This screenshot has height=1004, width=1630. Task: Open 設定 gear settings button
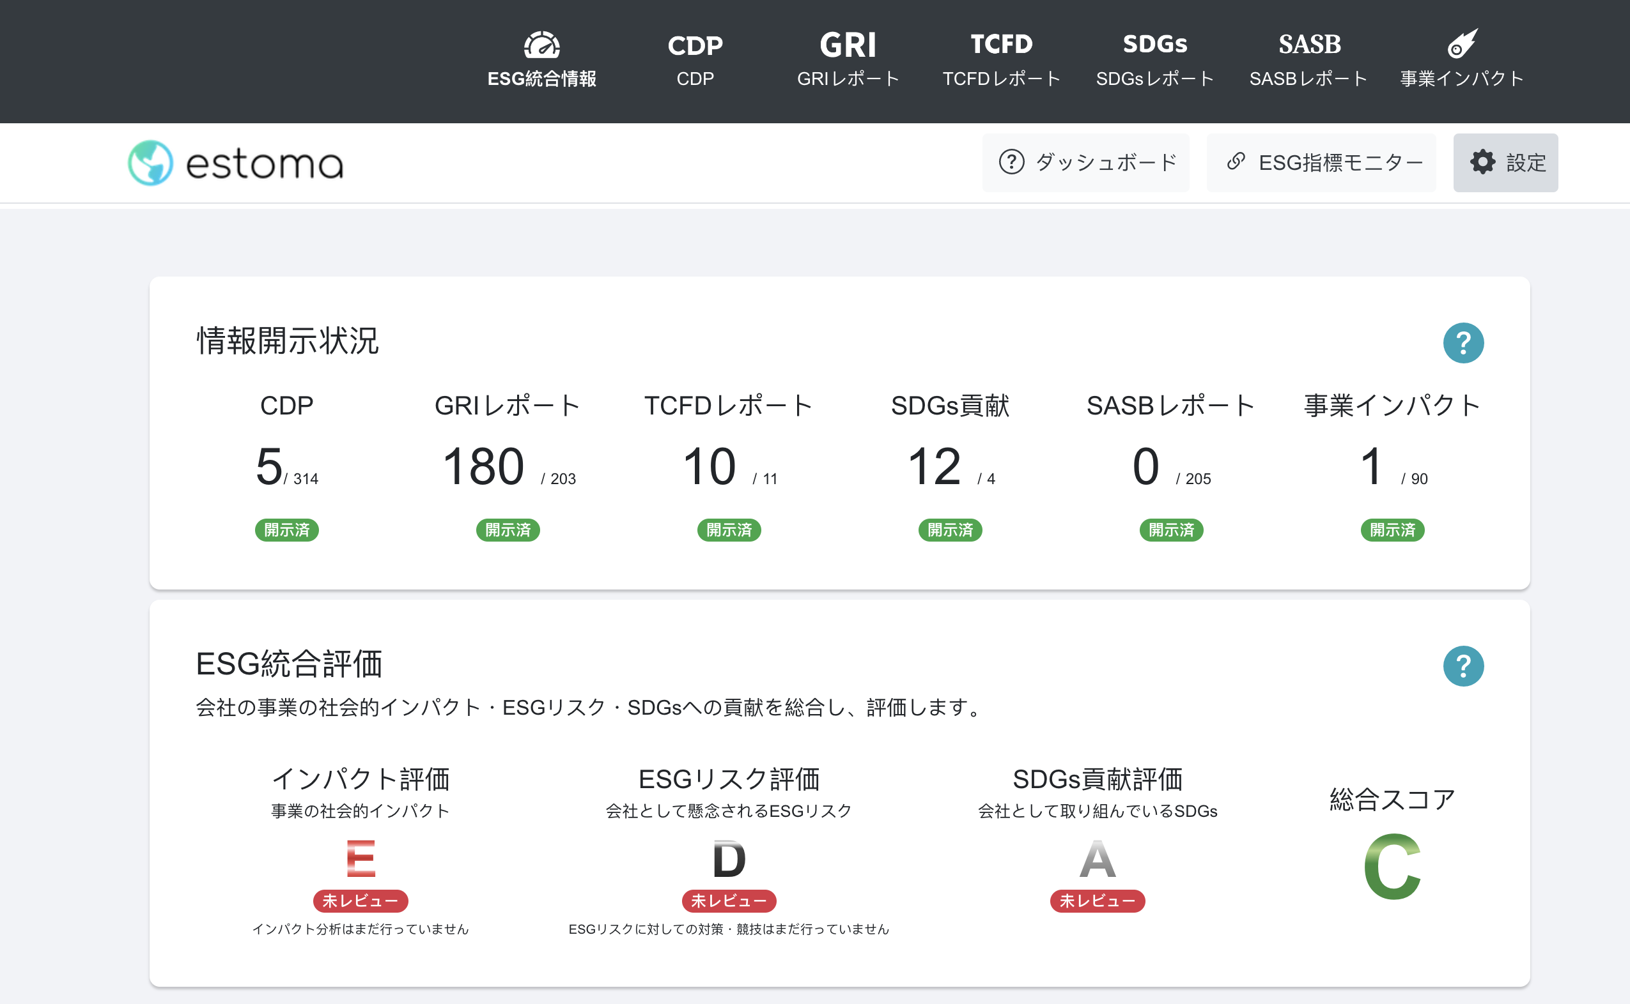[x=1505, y=163]
